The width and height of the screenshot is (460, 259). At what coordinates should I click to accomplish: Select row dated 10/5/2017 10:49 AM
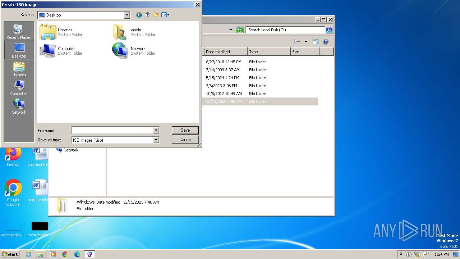260,94
